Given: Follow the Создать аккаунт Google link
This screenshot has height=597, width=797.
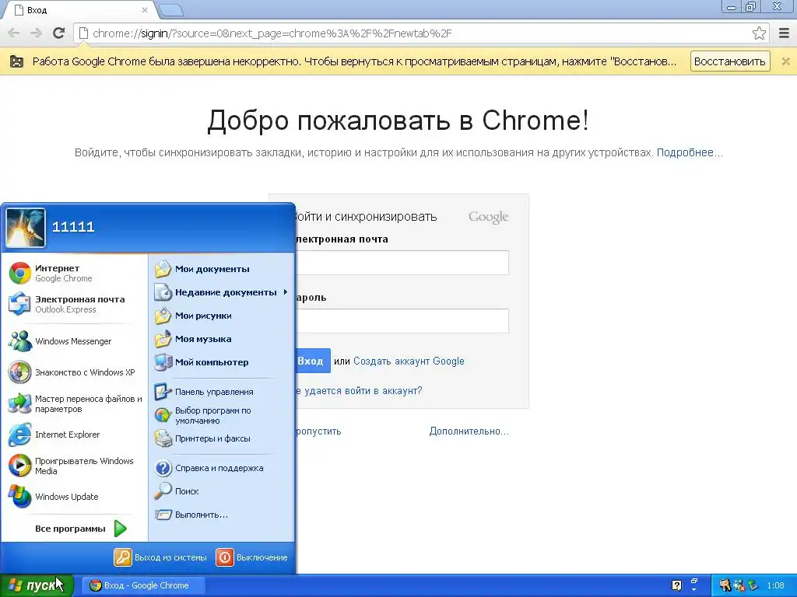Looking at the screenshot, I should [x=409, y=361].
